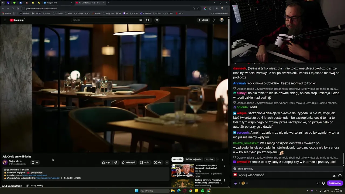This screenshot has height=194, width=345.
Task: Show hidden system tray icons chevron
Action: point(308,191)
